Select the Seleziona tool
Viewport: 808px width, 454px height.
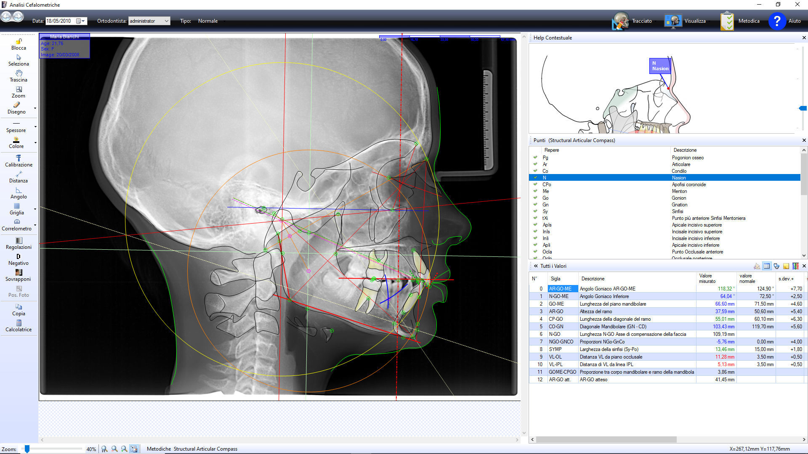pyautogui.click(x=19, y=60)
